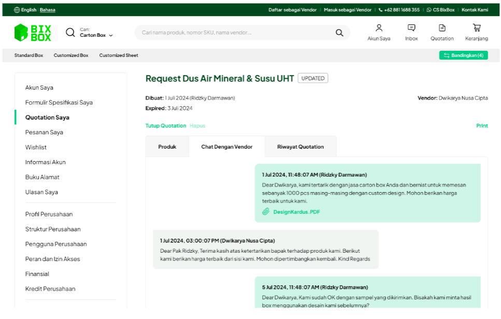Click the BixBox logo

33,33
